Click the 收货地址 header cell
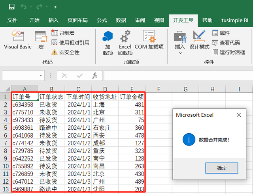 (105, 97)
